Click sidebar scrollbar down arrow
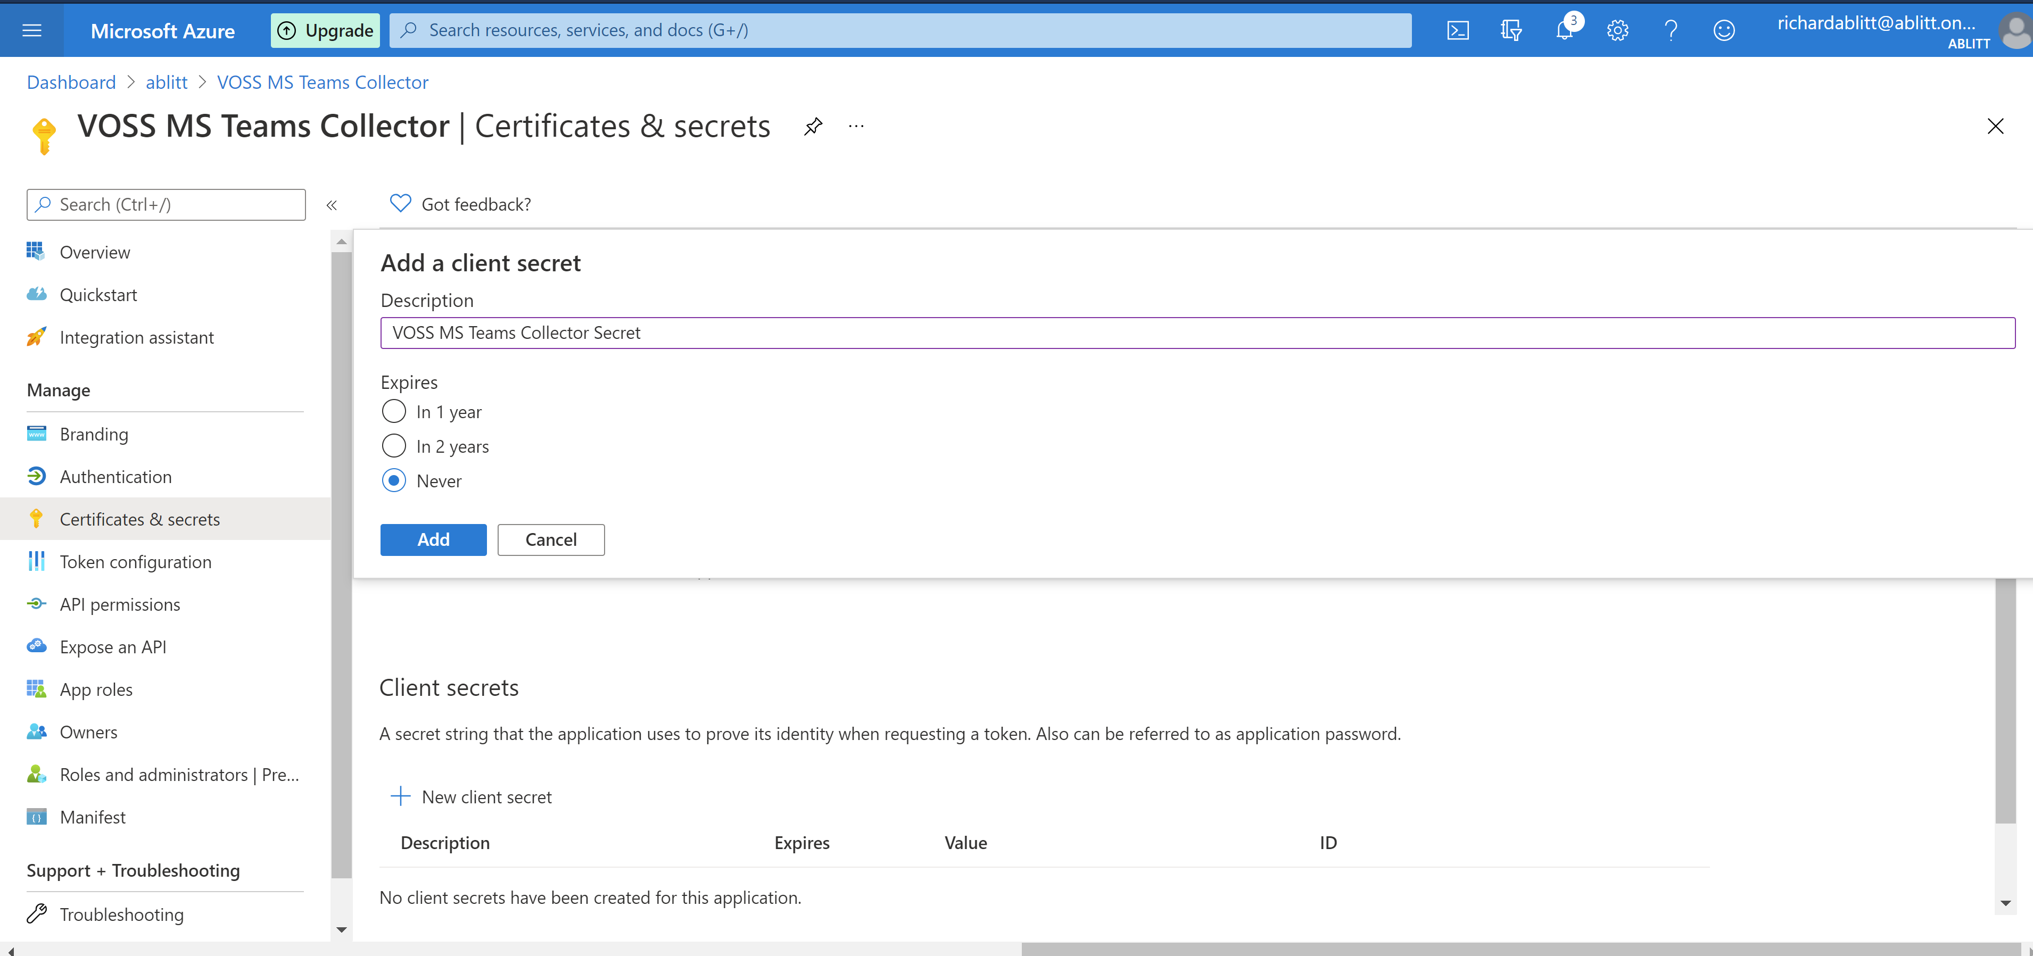This screenshot has width=2033, height=956. point(342,930)
